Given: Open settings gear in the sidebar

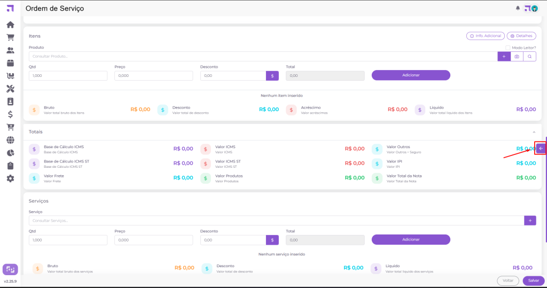Looking at the screenshot, I should pos(10,178).
